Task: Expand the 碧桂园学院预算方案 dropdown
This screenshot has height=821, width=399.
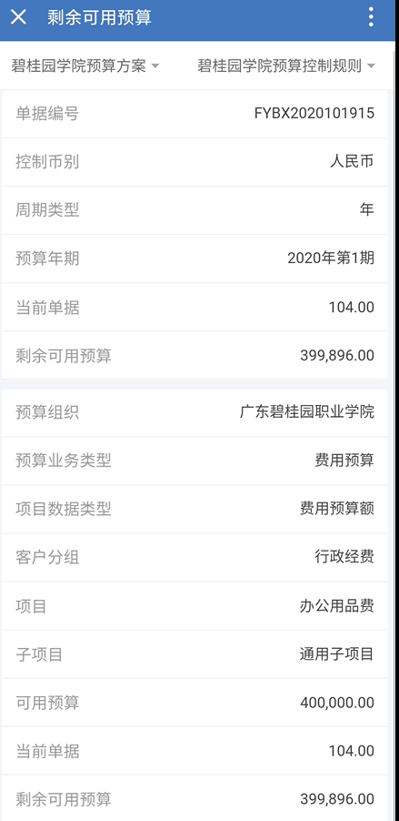Action: pyautogui.click(x=85, y=66)
